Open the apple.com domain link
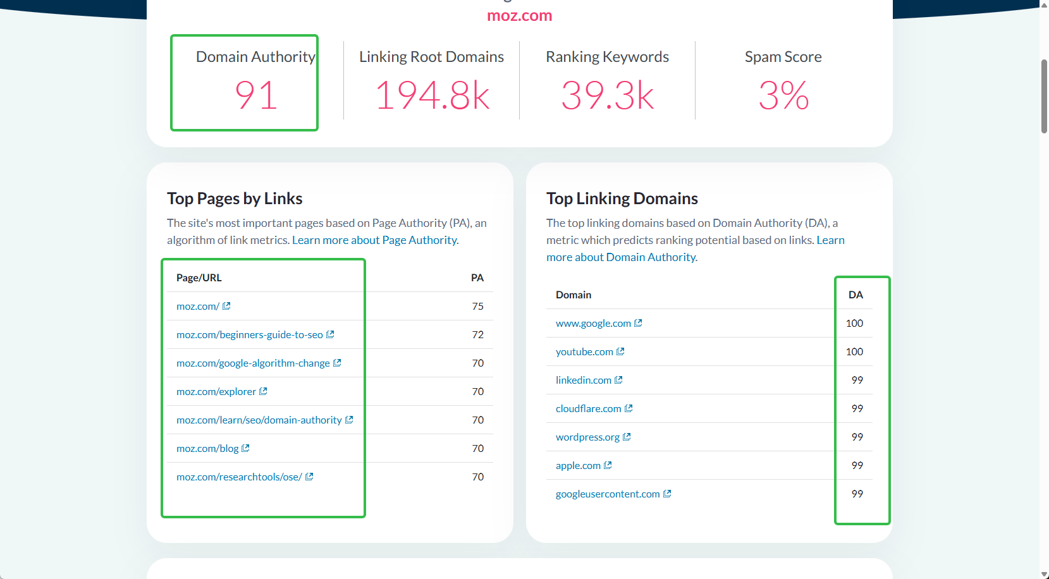This screenshot has width=1049, height=579. (578, 465)
